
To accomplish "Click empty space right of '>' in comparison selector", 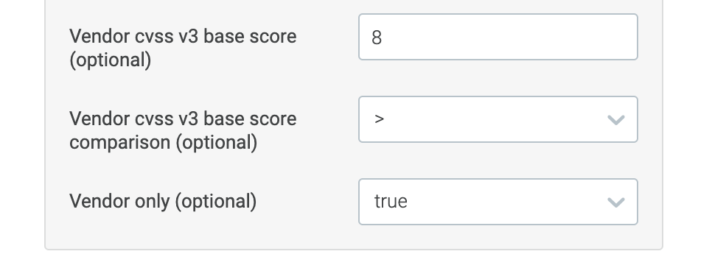I will pos(495,119).
